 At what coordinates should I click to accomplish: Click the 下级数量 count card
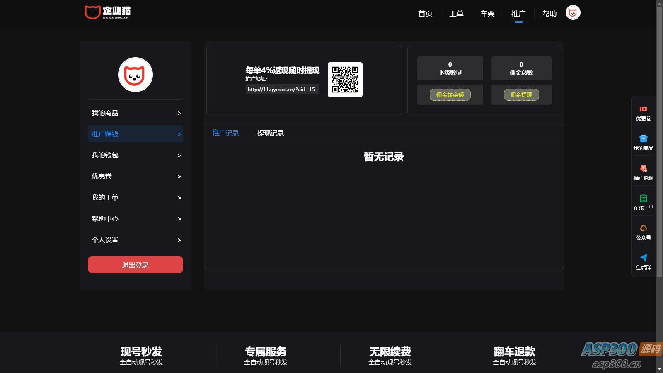click(x=450, y=68)
